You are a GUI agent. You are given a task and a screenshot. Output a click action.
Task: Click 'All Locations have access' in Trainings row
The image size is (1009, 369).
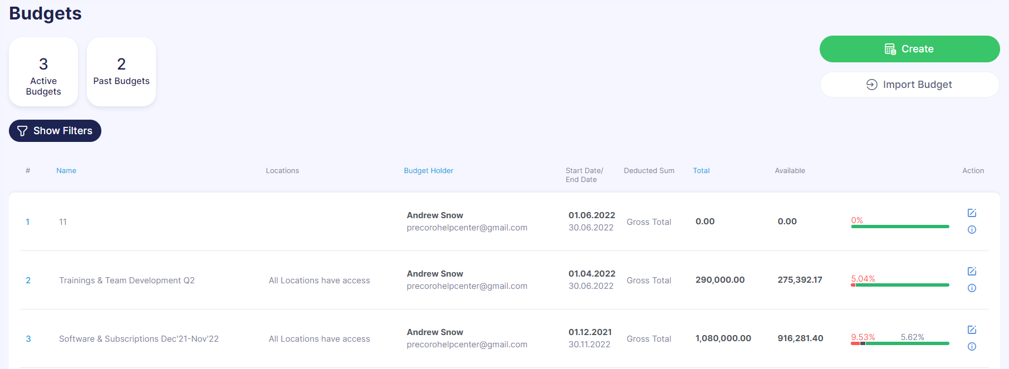click(x=319, y=281)
